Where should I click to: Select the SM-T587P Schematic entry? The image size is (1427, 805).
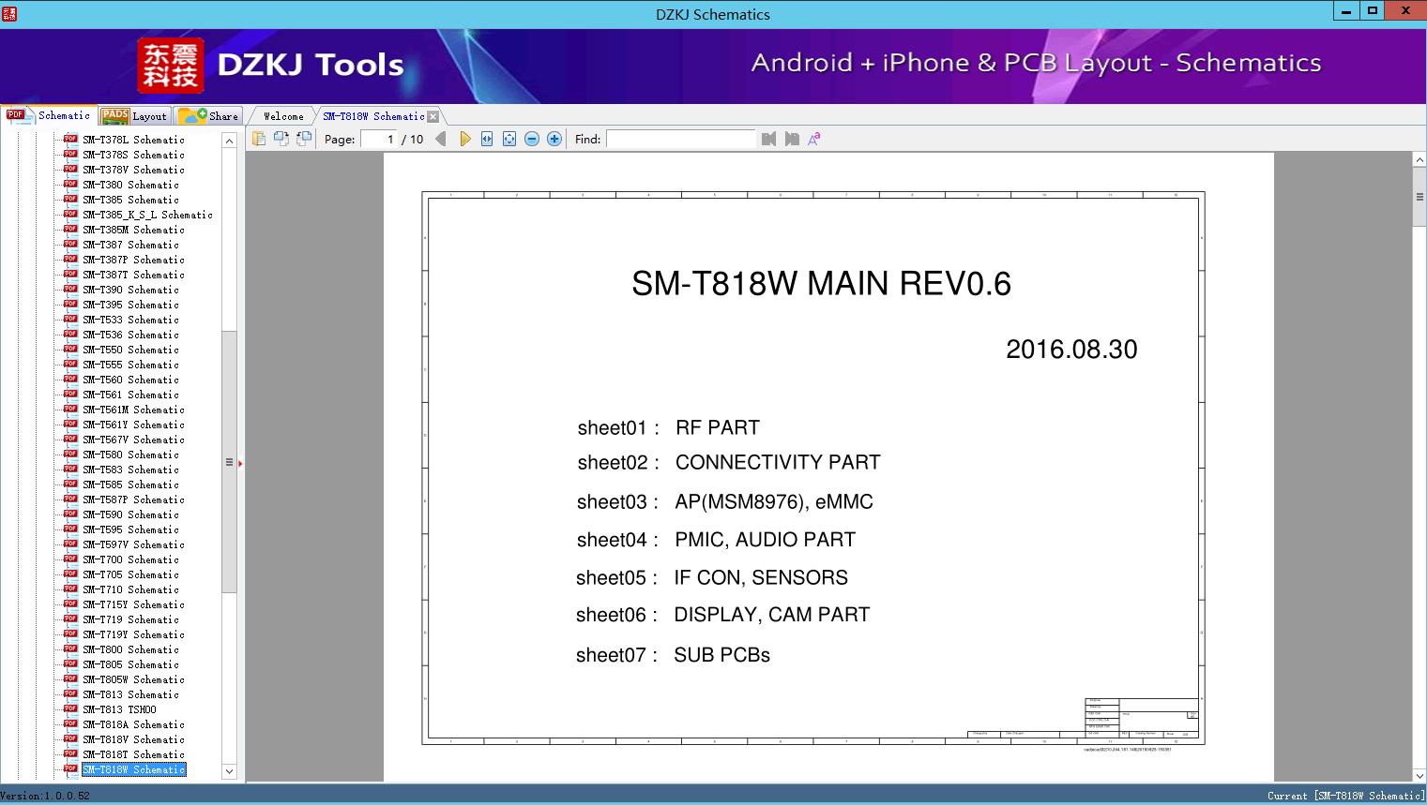pyautogui.click(x=133, y=499)
